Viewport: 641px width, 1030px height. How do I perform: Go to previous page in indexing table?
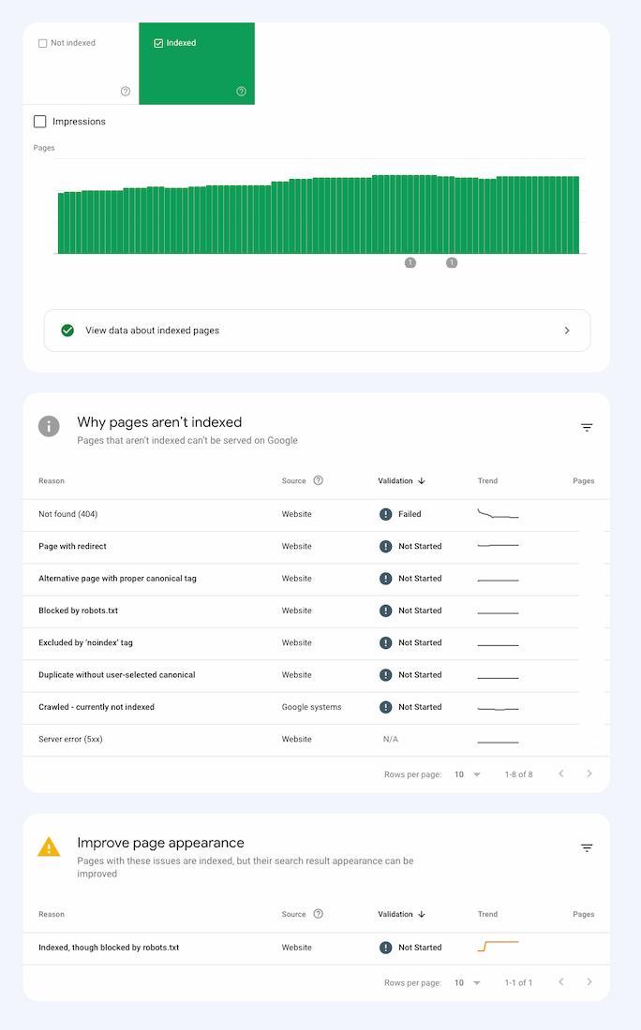tap(560, 773)
